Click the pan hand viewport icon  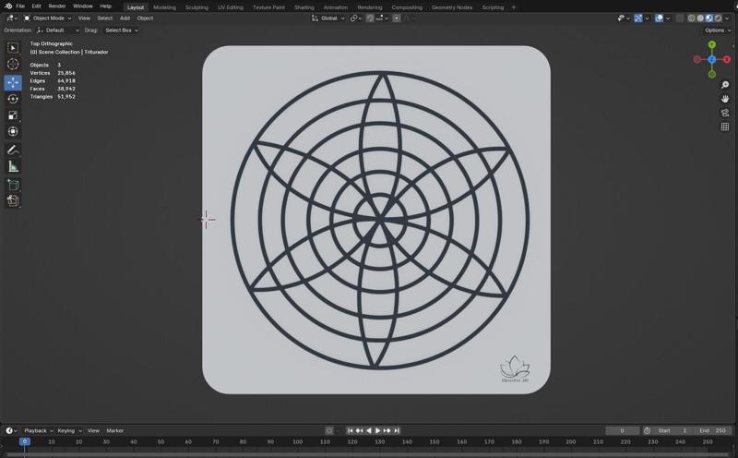725,99
